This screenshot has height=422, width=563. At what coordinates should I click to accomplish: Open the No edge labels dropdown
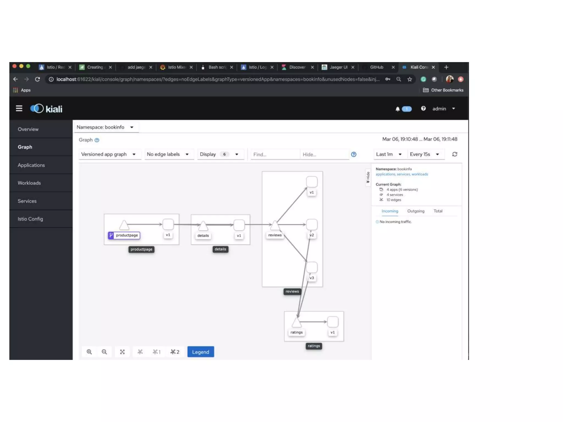coord(168,154)
